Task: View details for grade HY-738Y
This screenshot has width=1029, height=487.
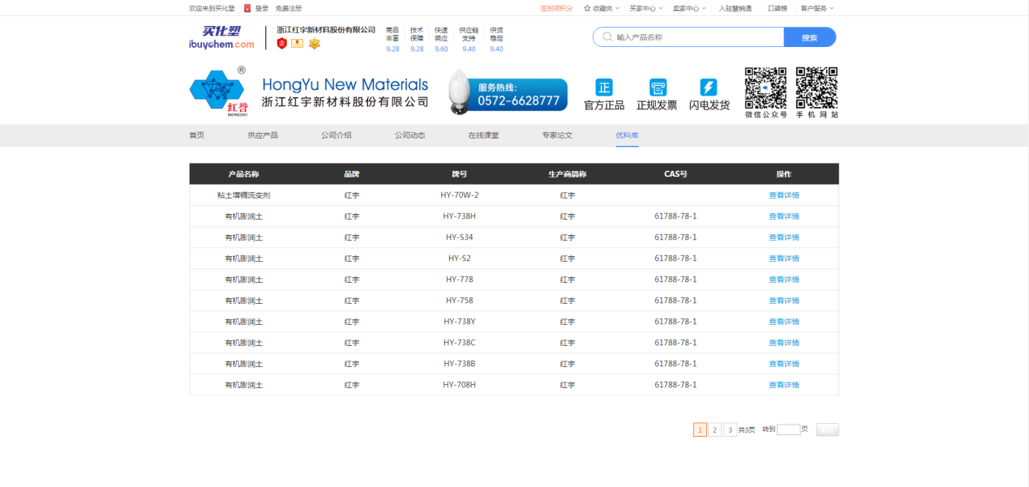Action: coord(784,322)
